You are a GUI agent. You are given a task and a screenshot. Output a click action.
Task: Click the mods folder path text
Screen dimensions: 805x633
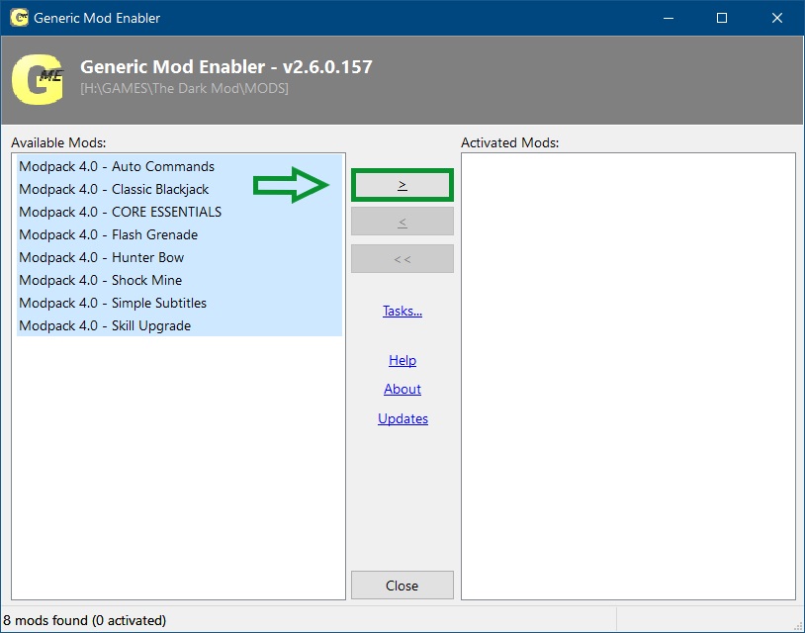coord(184,88)
